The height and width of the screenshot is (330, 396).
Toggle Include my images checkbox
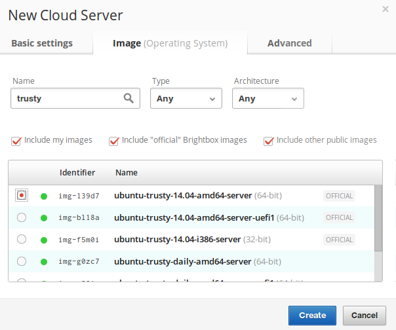[16, 141]
